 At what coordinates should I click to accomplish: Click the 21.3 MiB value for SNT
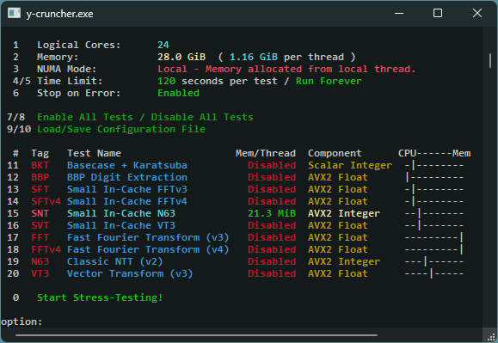[272, 213]
